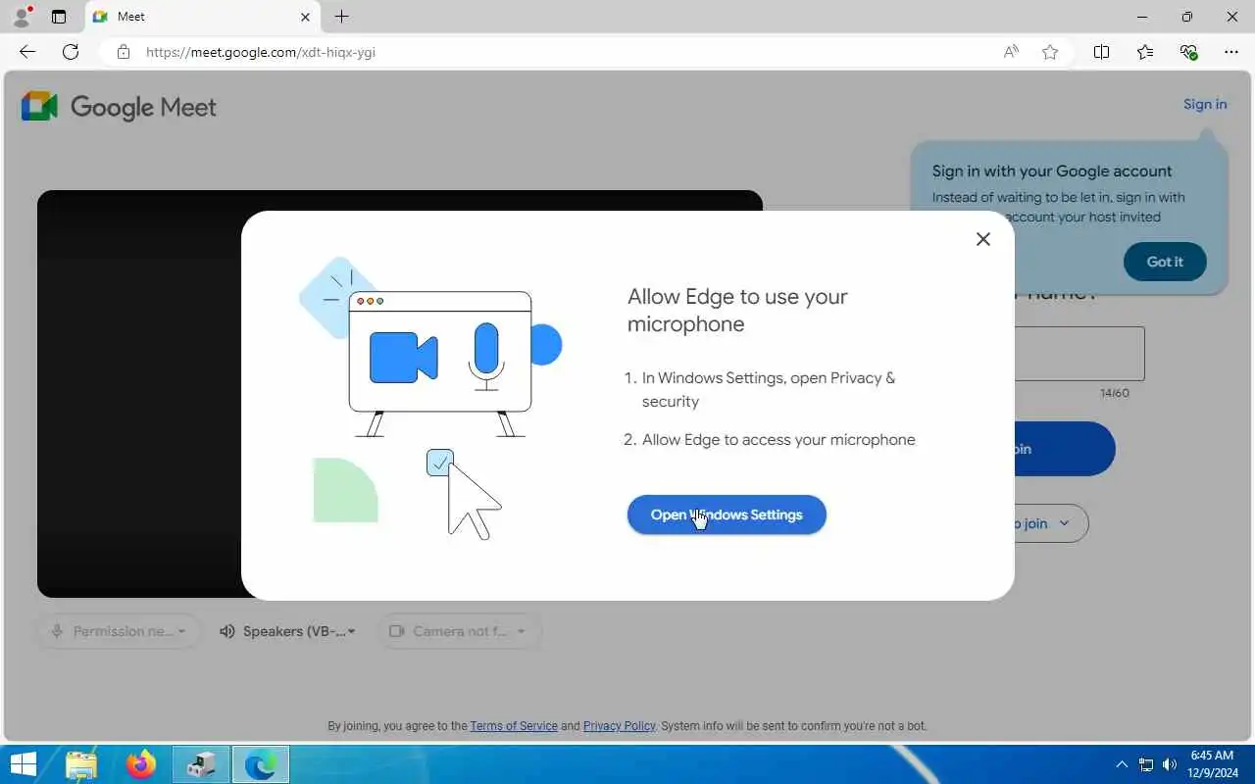
Task: Go back in the browser
Action: click(x=27, y=52)
